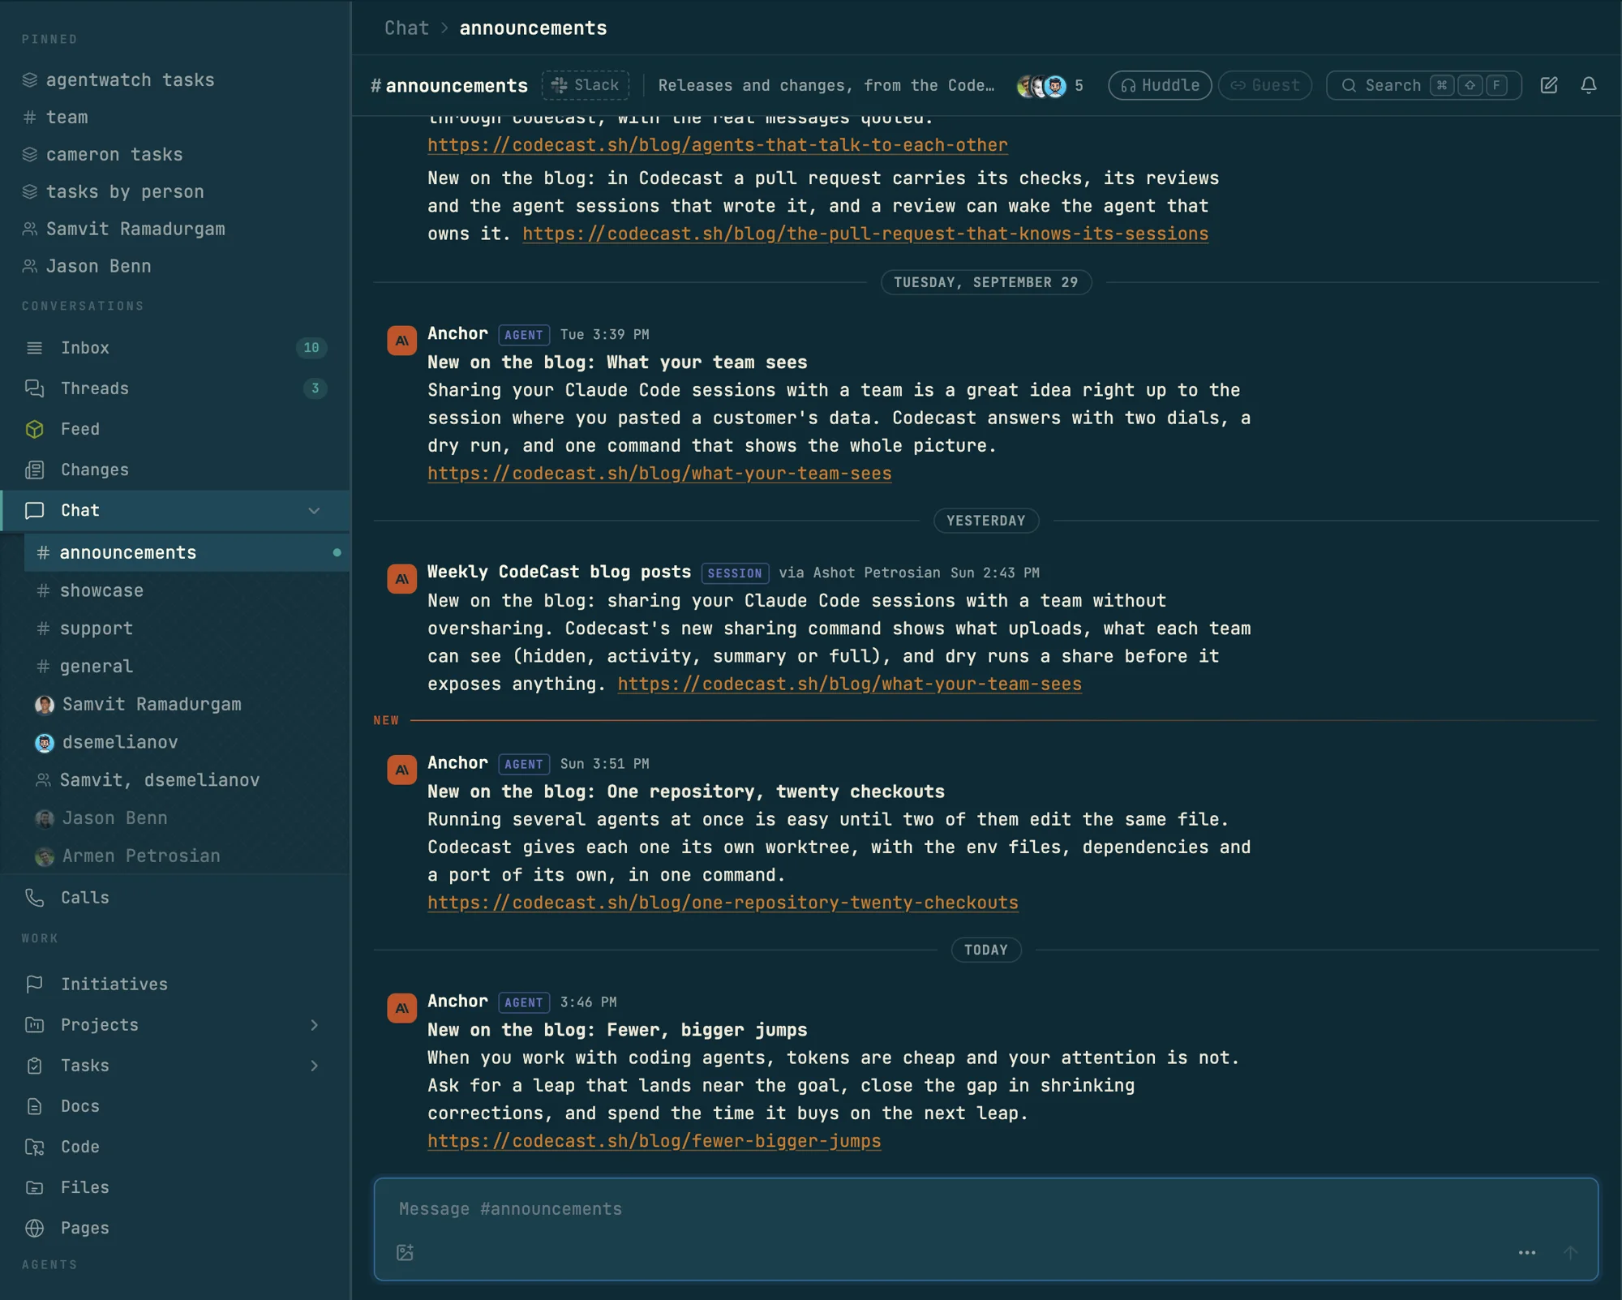The height and width of the screenshot is (1300, 1622).
Task: Click the Slack badge next to channel name
Action: click(x=586, y=85)
